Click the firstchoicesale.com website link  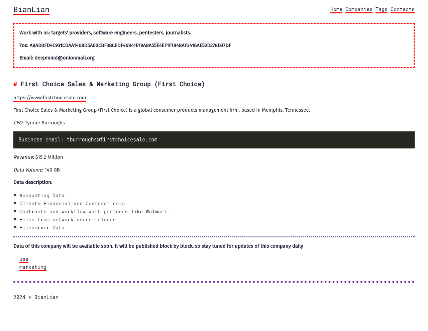click(x=49, y=98)
